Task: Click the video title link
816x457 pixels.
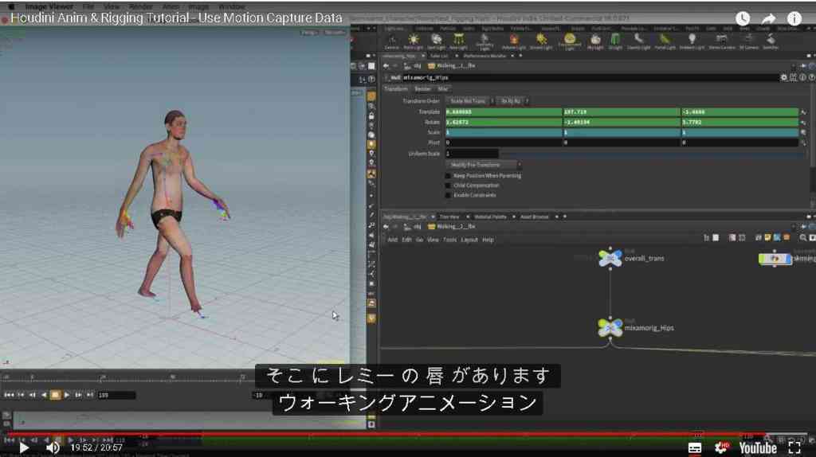Action: coord(176,18)
